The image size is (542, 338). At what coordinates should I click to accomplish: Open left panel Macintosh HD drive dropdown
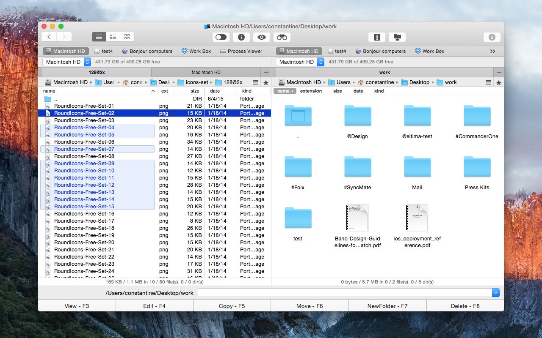click(67, 62)
